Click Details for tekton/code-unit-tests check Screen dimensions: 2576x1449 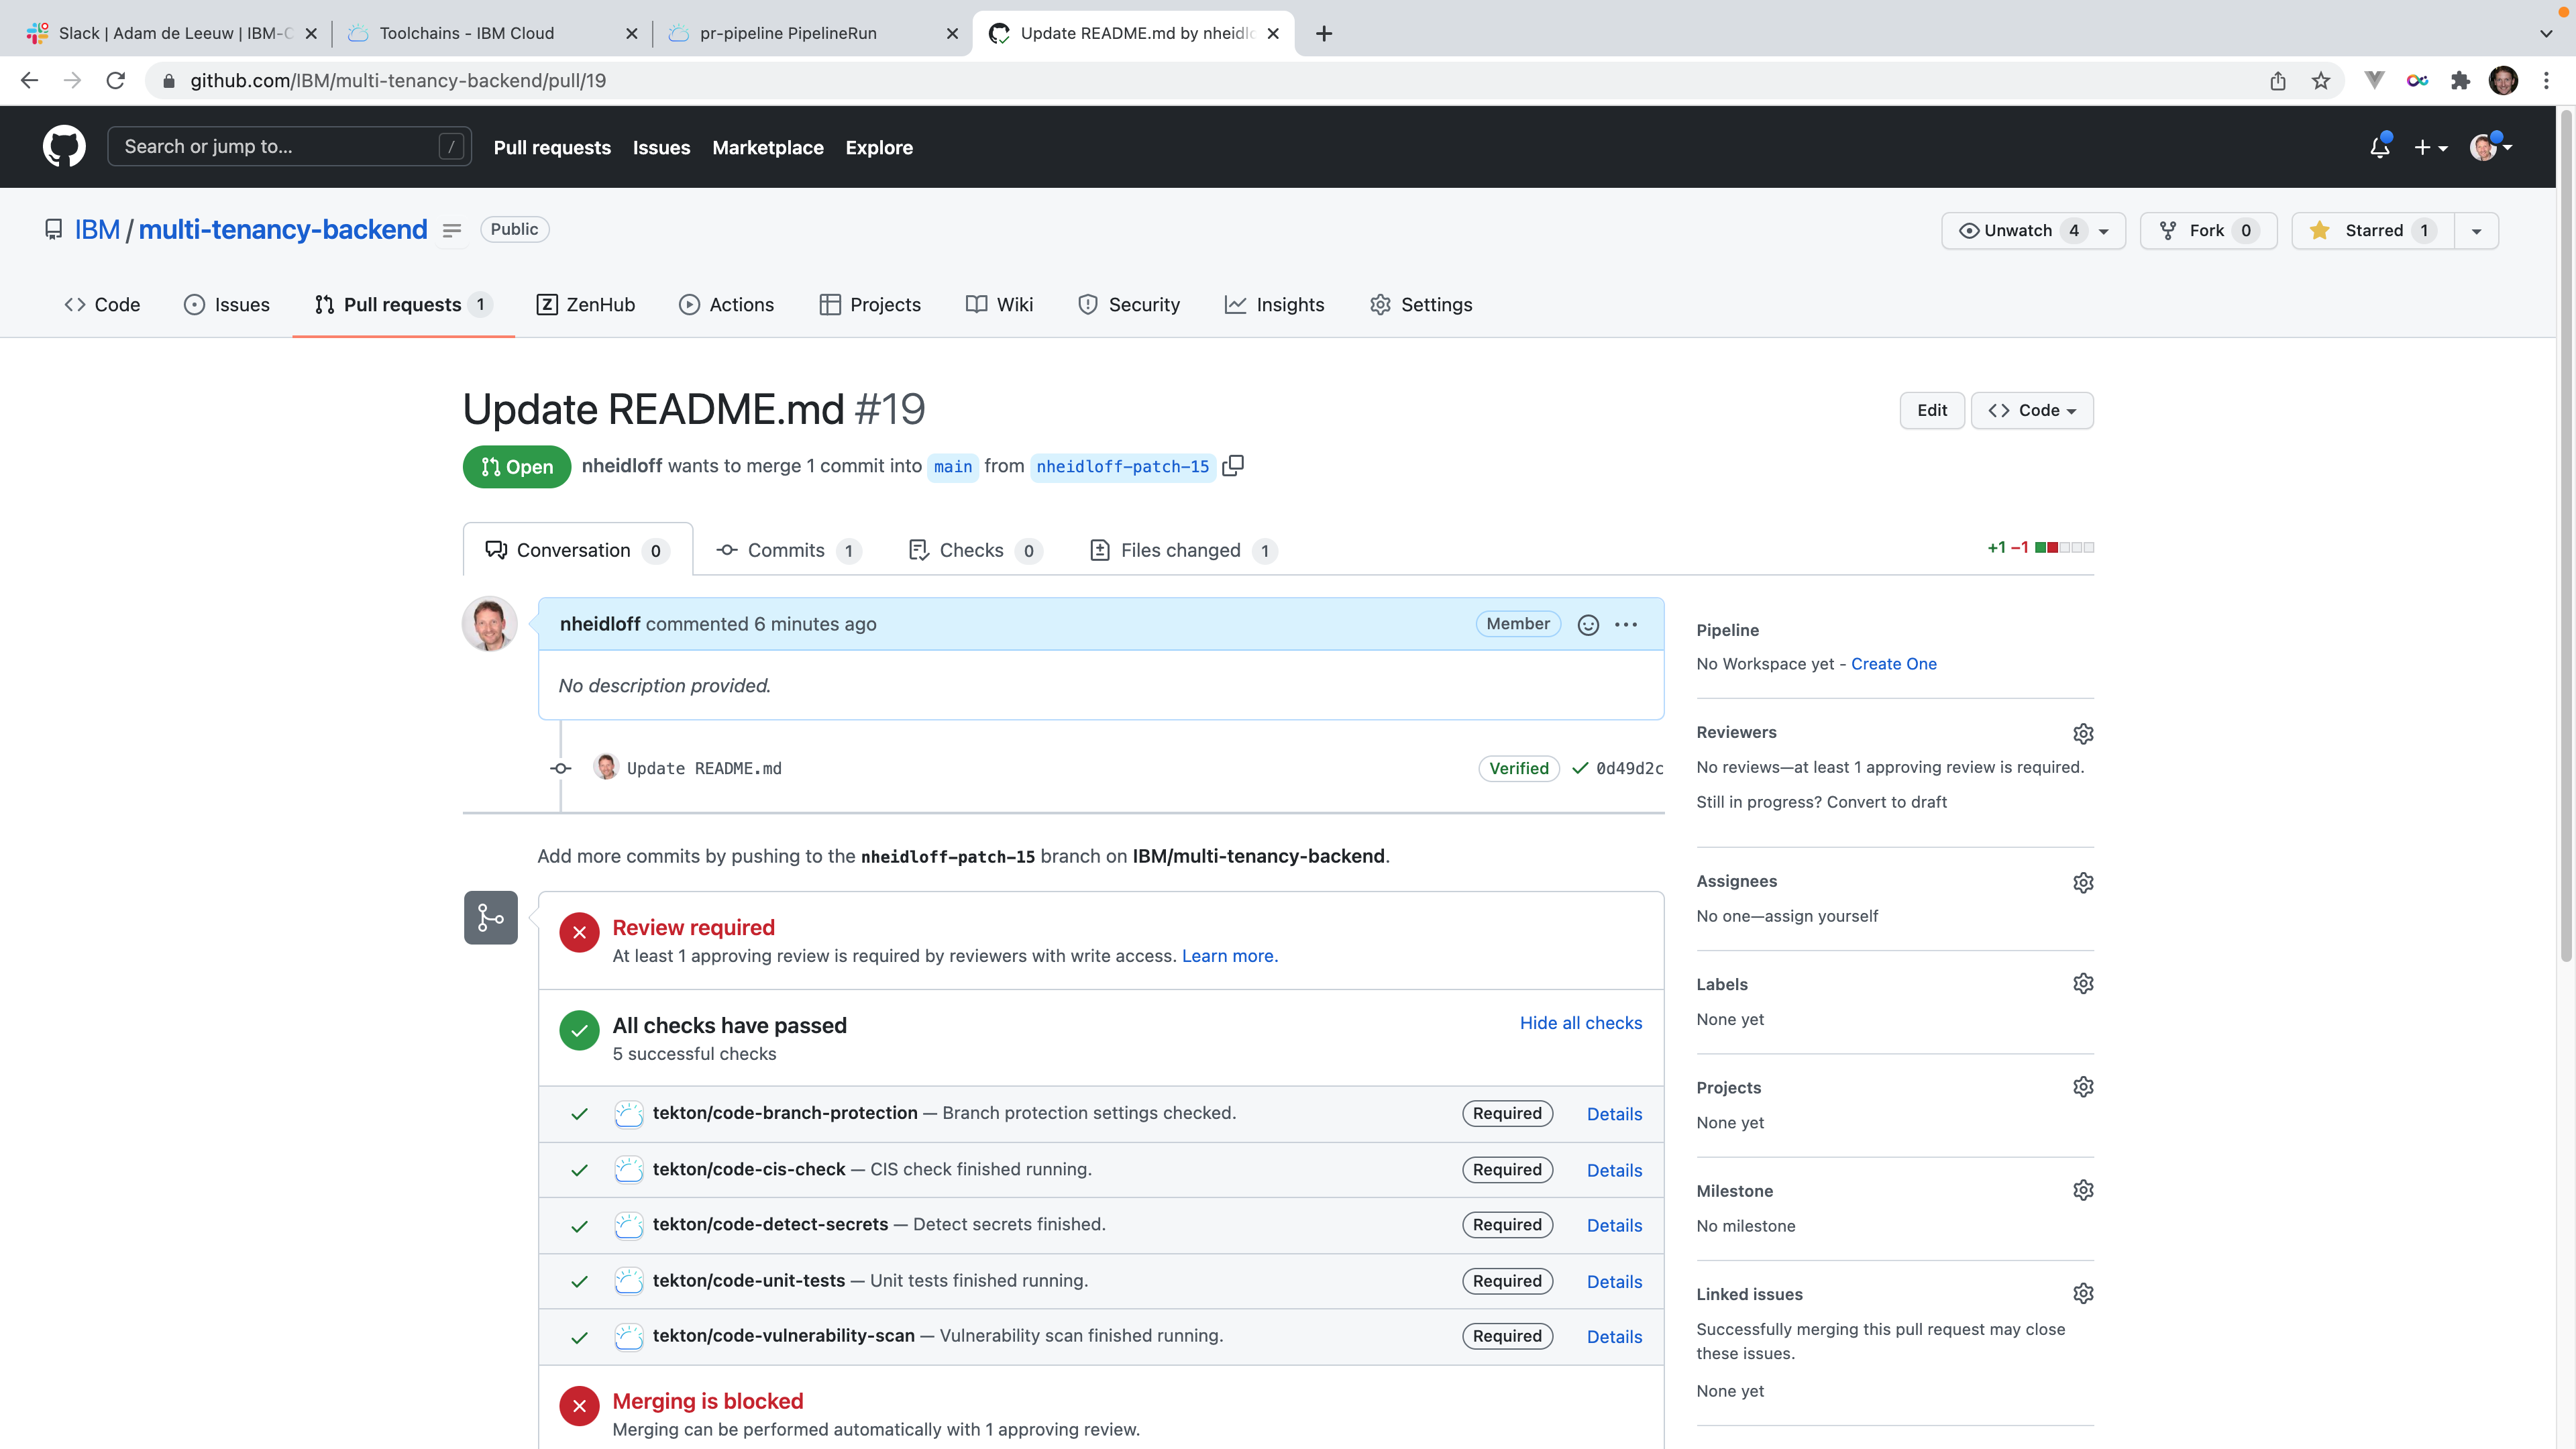(1614, 1281)
